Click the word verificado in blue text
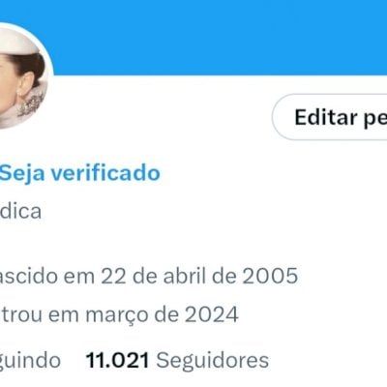Viewport: 387px width, 387px height. [x=105, y=173]
